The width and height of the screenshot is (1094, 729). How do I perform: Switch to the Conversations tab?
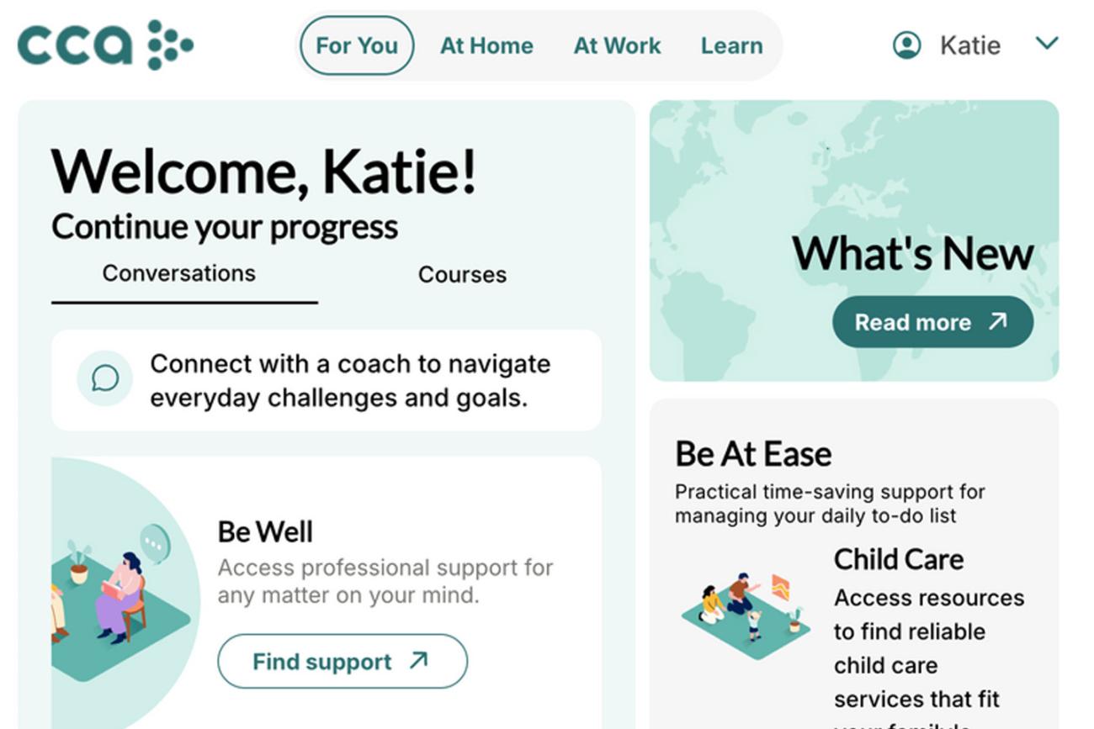179,273
